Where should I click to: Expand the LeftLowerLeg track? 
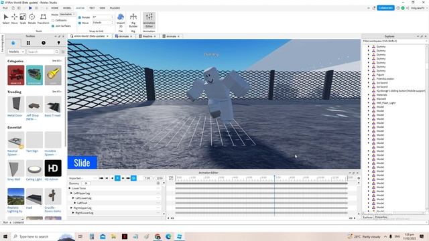73,198
